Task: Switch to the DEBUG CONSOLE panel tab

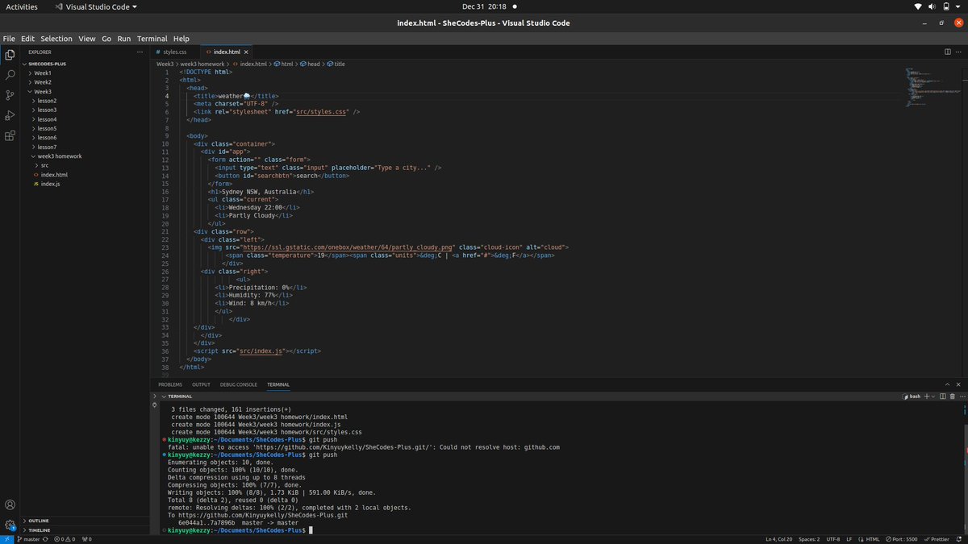Action: click(x=239, y=384)
